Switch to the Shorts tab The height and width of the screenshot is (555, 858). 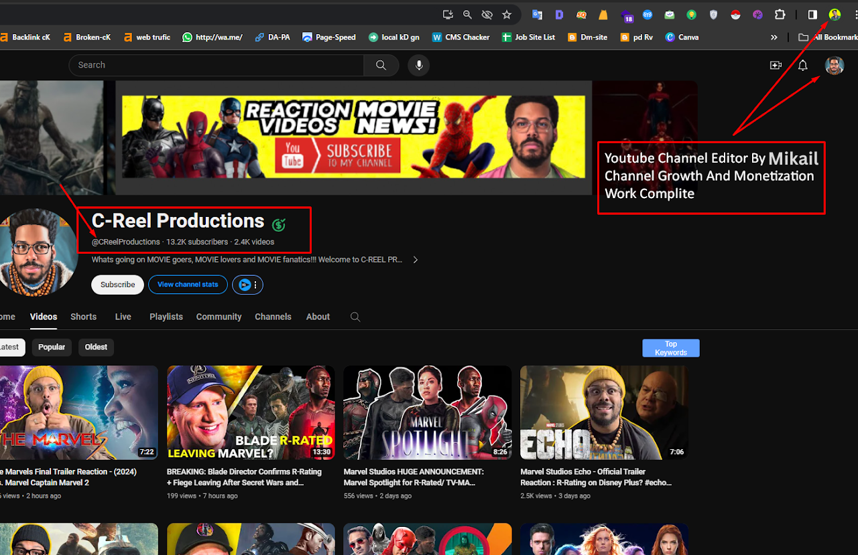click(x=83, y=317)
